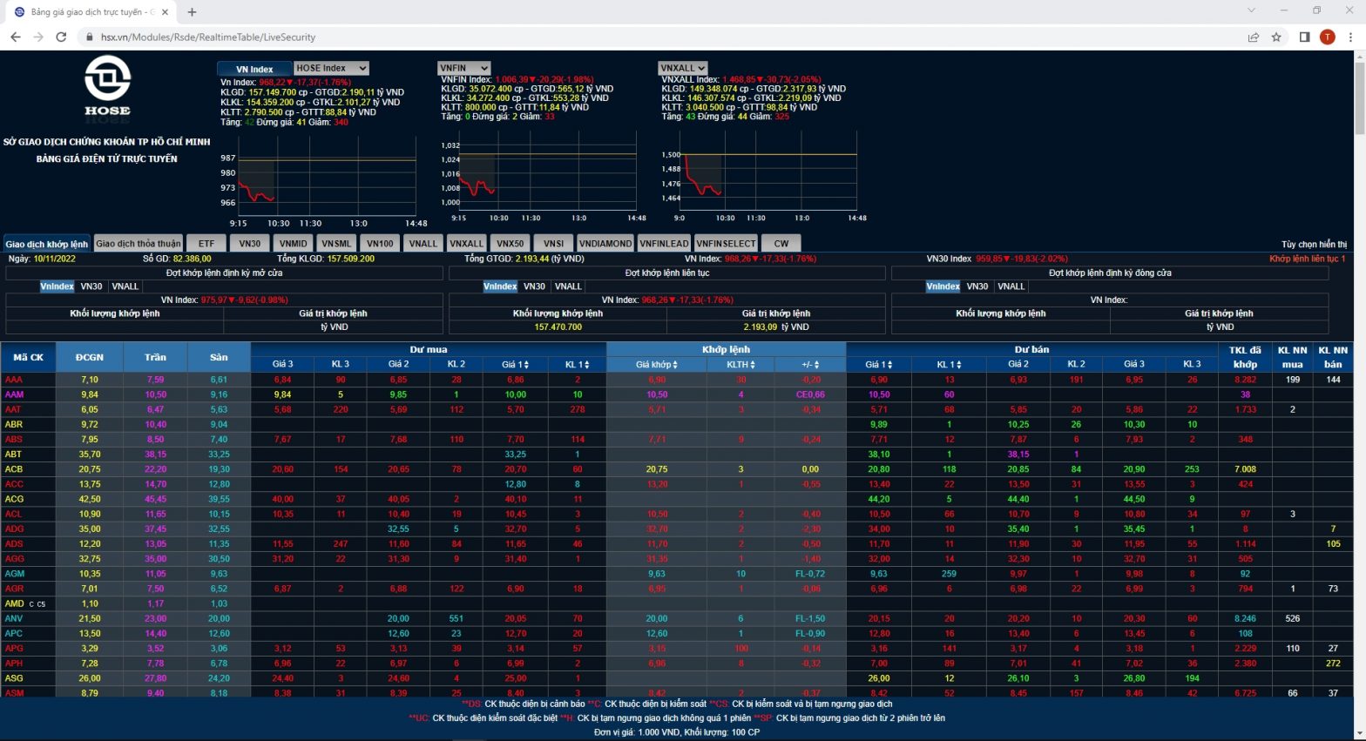Select stock code AGM

coord(14,574)
